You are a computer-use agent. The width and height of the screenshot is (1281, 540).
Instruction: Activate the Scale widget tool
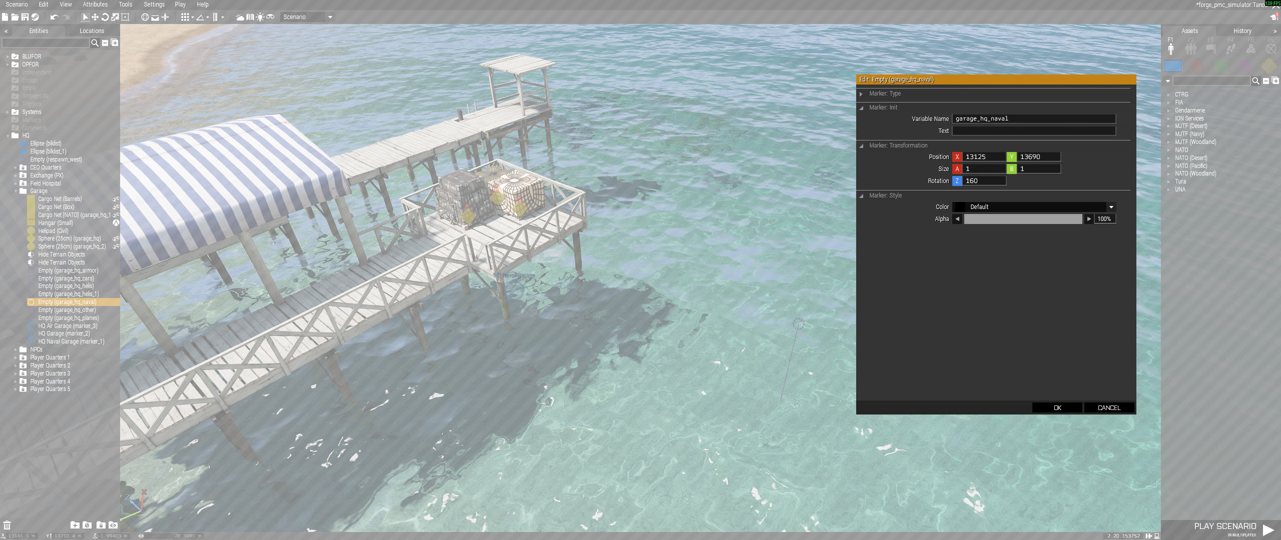coord(115,17)
